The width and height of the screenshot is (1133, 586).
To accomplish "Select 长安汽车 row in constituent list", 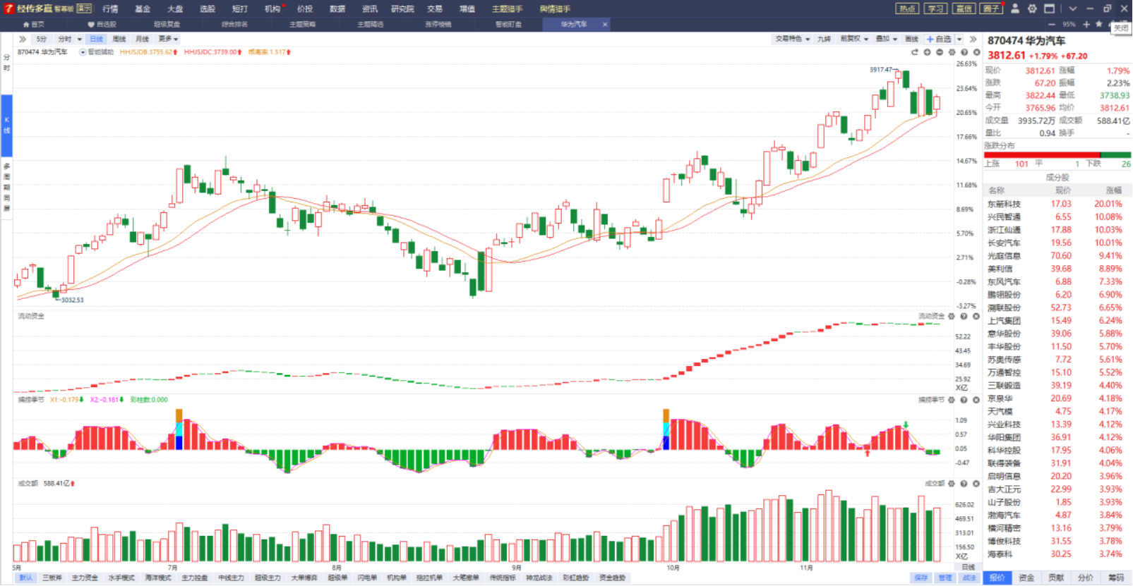I will 1057,243.
